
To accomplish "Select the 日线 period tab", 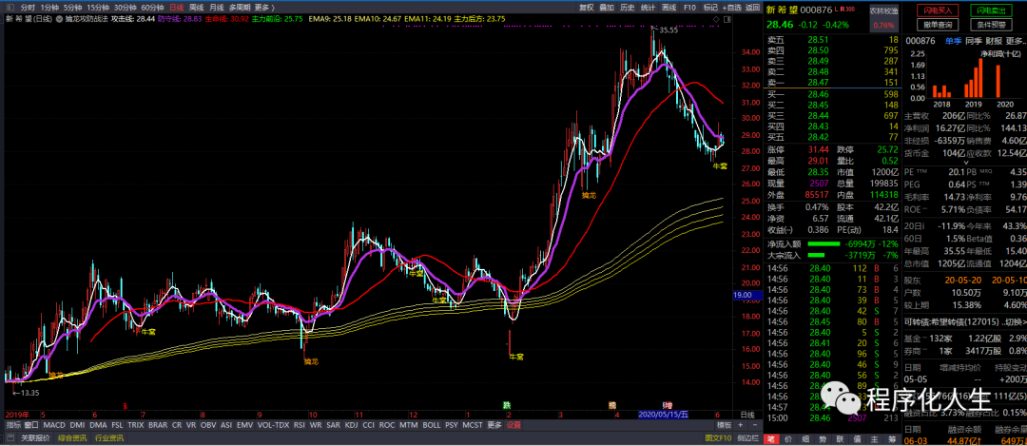I will point(176,8).
